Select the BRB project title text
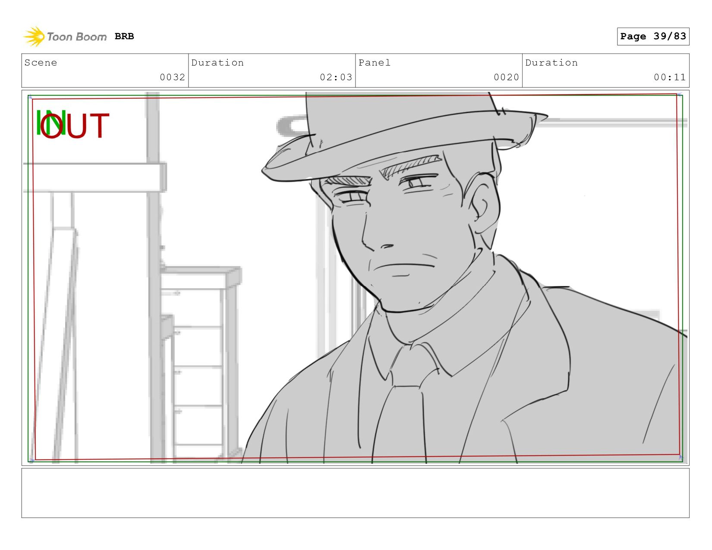Screen dimensions: 712x550 click(x=124, y=37)
